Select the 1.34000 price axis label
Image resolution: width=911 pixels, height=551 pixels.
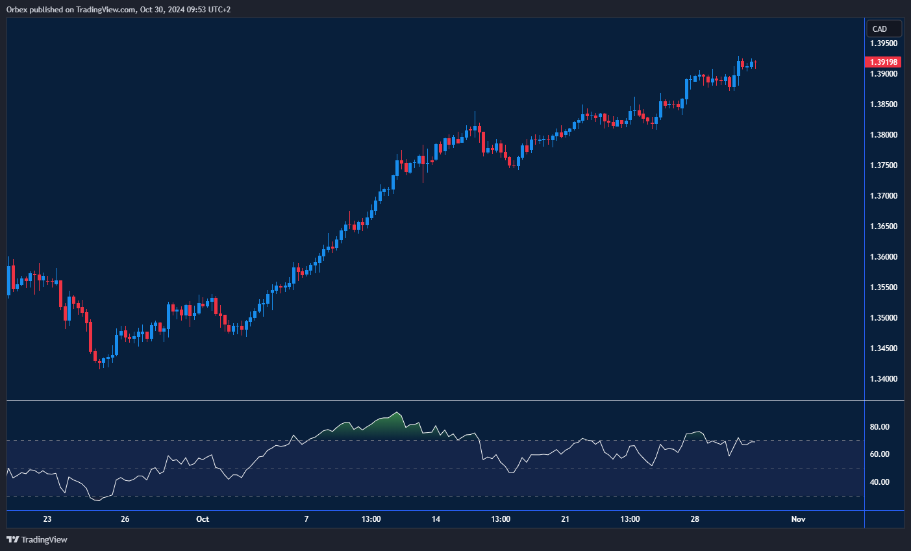[x=883, y=379]
